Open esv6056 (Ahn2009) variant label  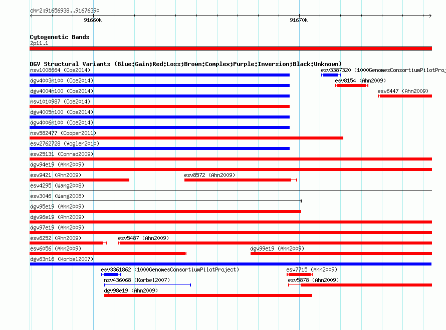(x=56, y=248)
